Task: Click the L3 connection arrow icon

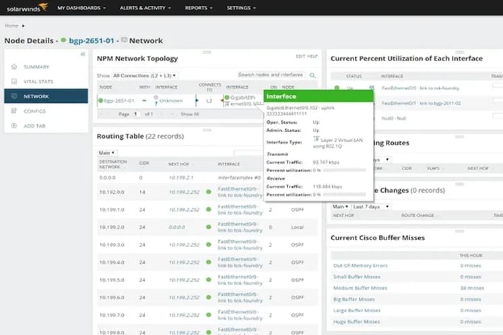Action: click(x=197, y=101)
